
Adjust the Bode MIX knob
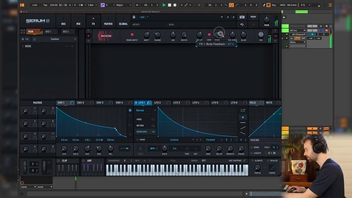click(261, 35)
